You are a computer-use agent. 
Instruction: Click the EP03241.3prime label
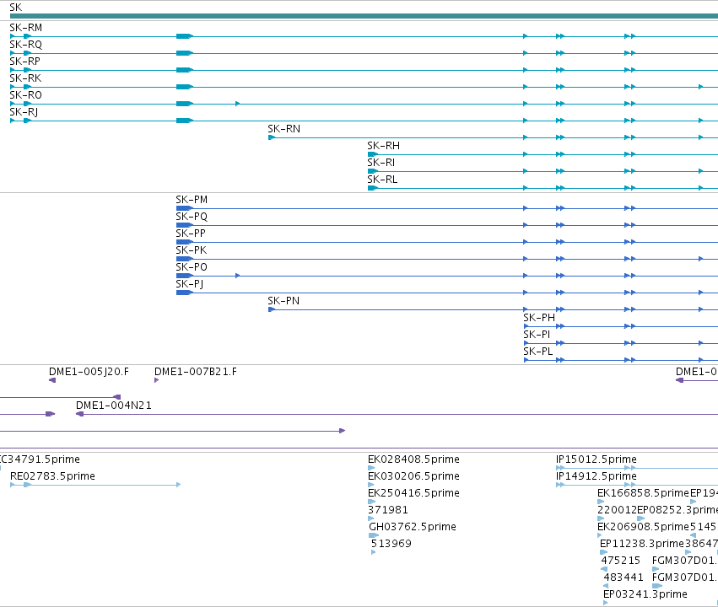pos(645,594)
